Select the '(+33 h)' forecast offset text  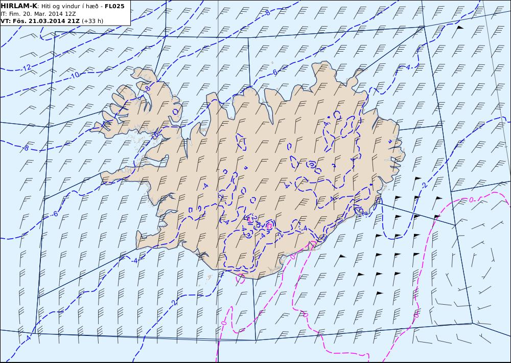(x=92, y=21)
